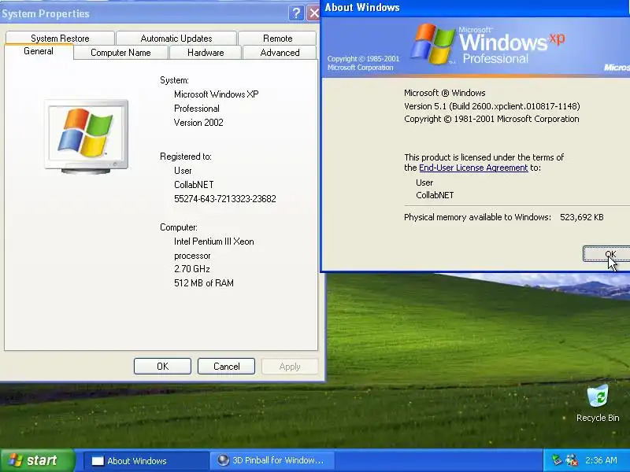The image size is (630, 472).
Task: Click 'CollabNET' in About Windows dialog
Action: tap(435, 195)
